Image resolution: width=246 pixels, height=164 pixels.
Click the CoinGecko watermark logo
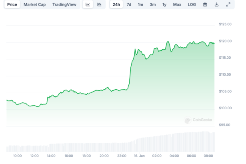pyautogui.click(x=198, y=120)
